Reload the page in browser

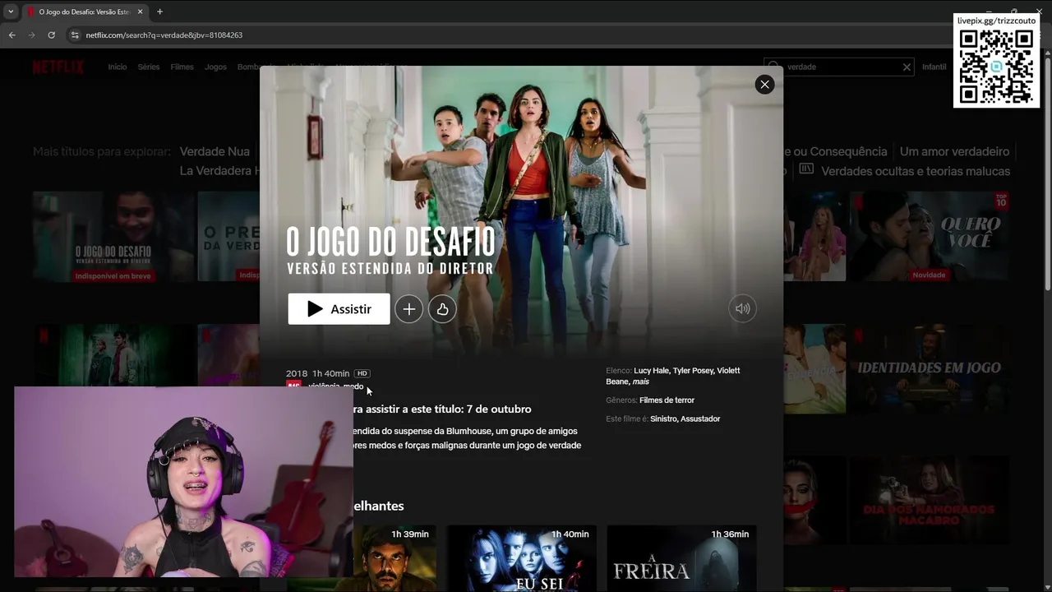point(51,35)
